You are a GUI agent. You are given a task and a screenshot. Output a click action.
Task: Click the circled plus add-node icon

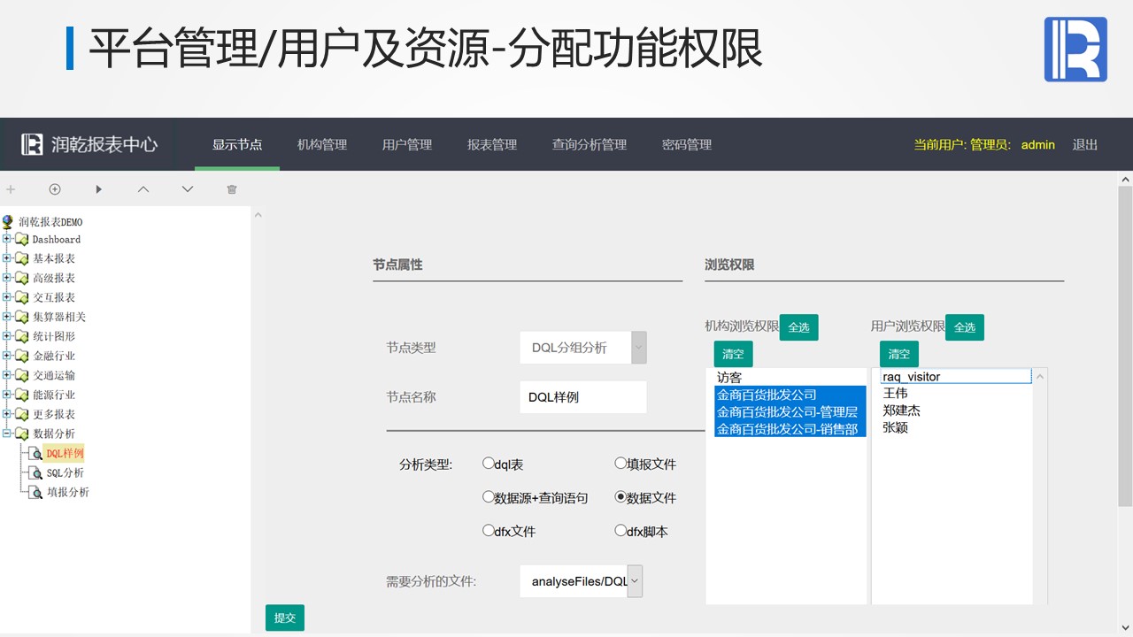click(x=55, y=189)
